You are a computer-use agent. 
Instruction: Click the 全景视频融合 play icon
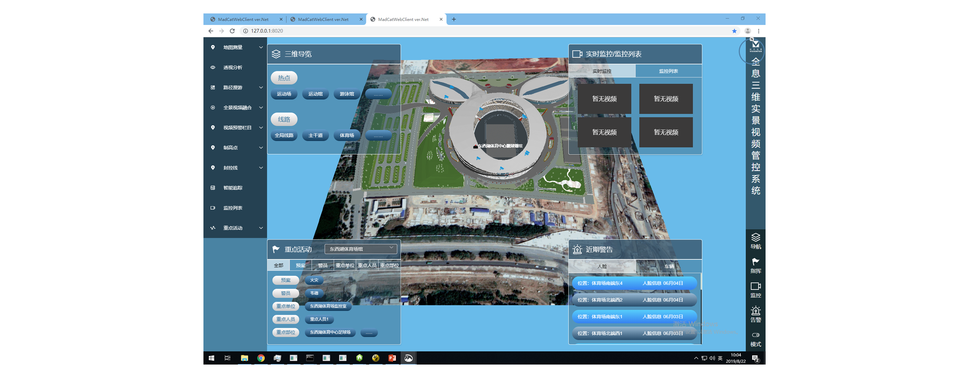[x=213, y=108]
